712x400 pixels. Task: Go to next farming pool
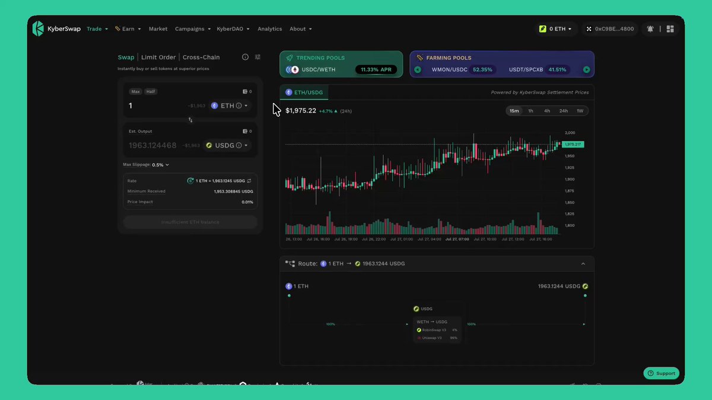pos(586,69)
